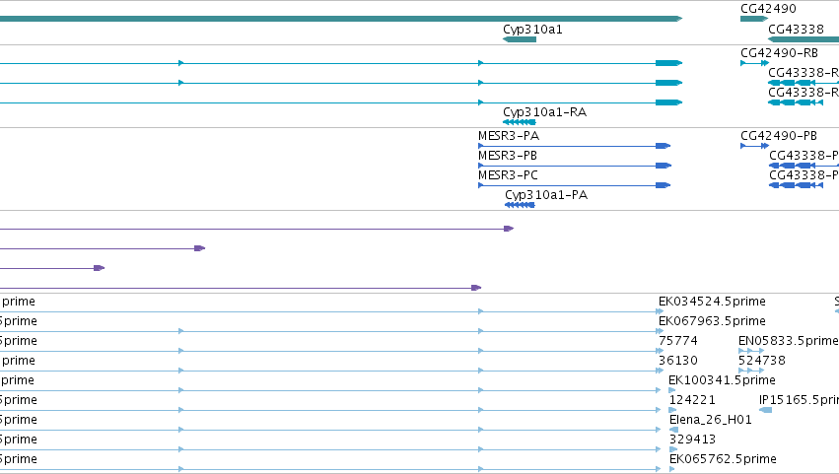Click the EN05833.5prime label
839x474 pixels.
788,341
